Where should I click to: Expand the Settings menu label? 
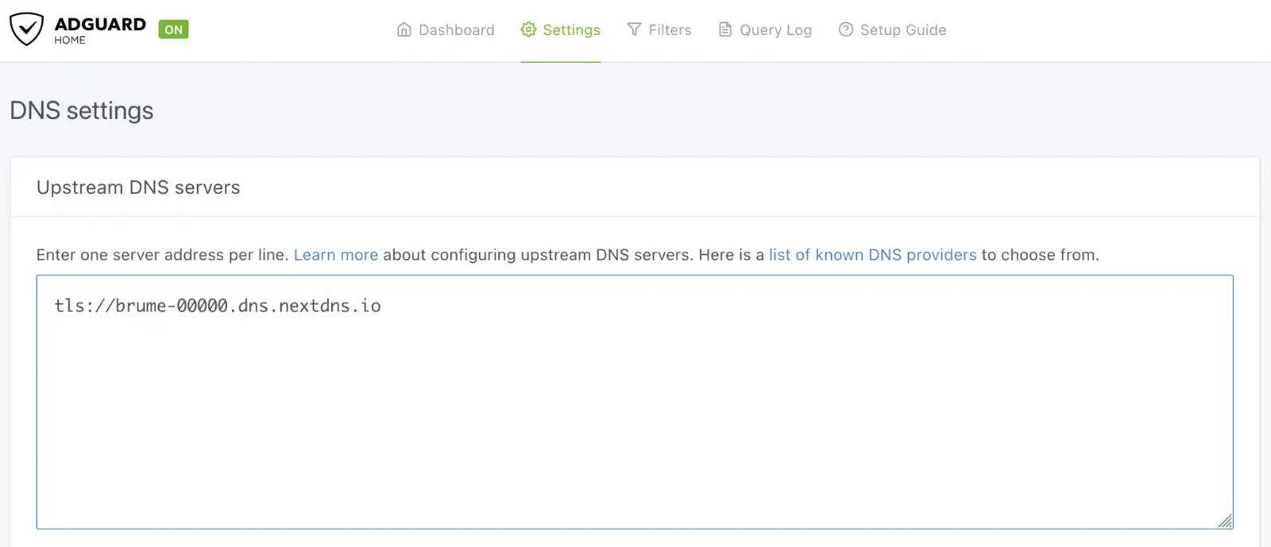(x=571, y=30)
